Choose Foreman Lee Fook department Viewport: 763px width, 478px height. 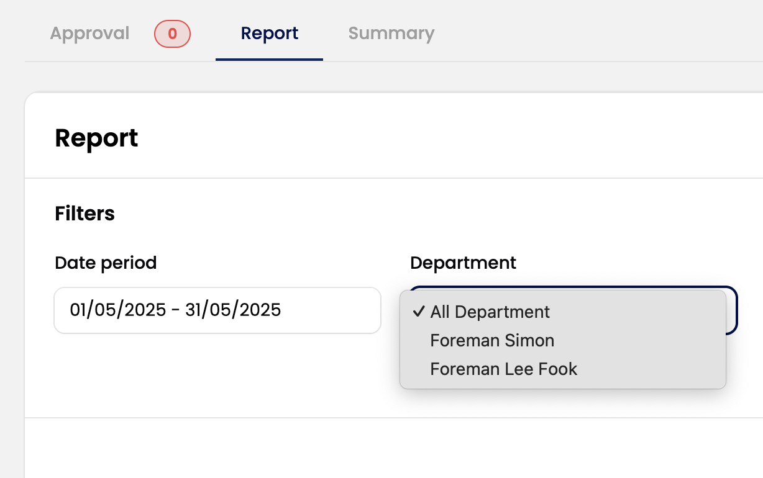click(x=503, y=369)
